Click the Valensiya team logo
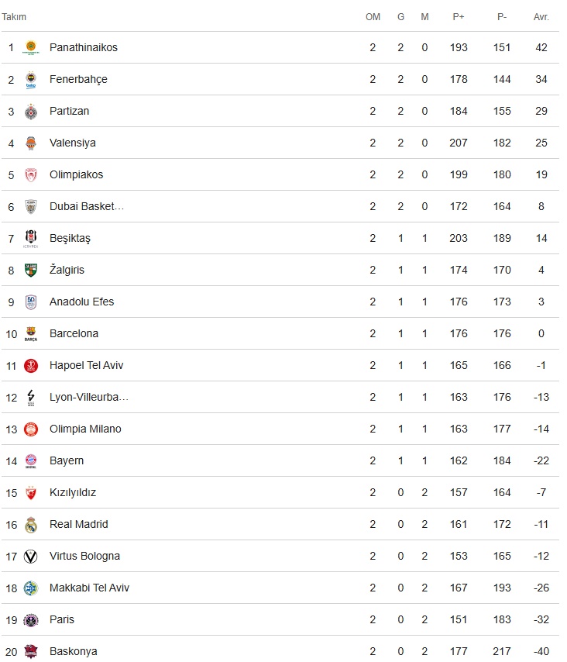Screen dimensions: 567x662 click(x=31, y=143)
